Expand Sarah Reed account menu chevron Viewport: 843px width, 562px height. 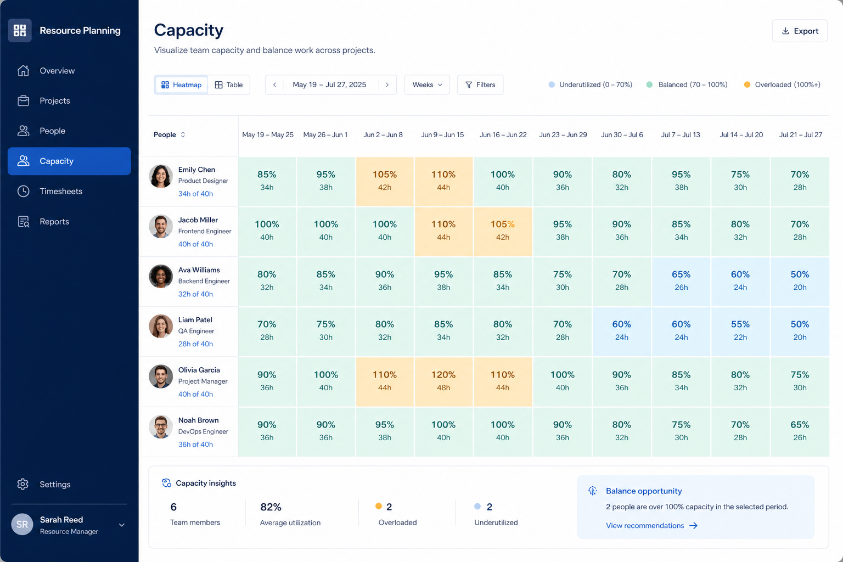pyautogui.click(x=122, y=525)
